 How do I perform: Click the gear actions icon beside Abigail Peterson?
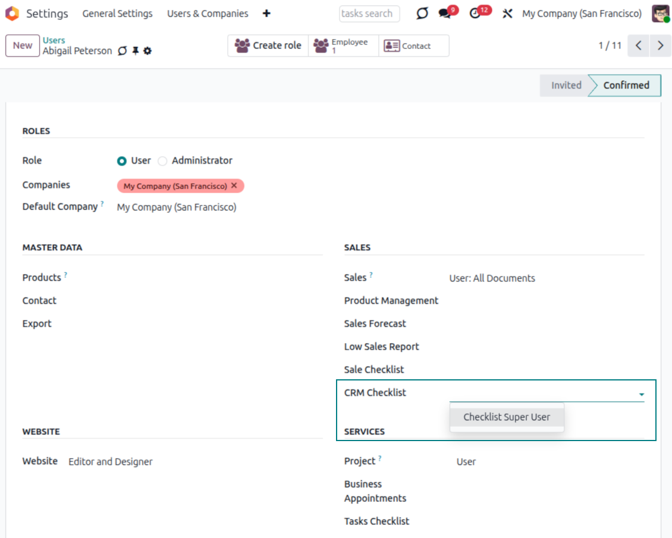point(147,51)
